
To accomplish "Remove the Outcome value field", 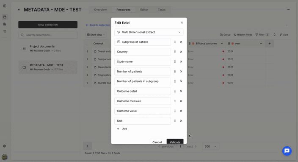I will [181, 111].
